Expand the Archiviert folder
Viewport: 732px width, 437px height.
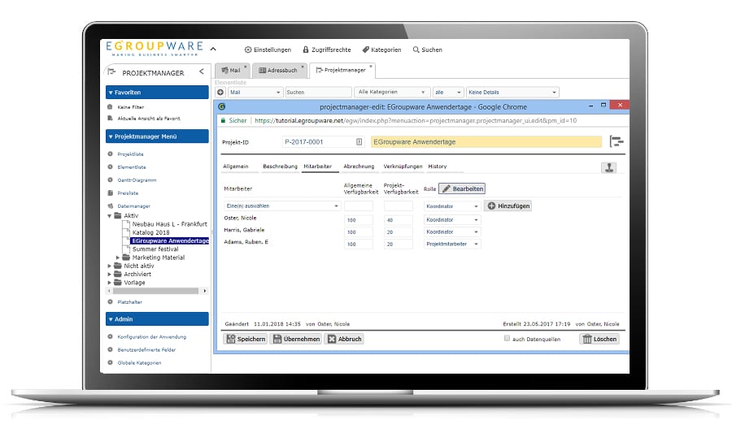pos(109,275)
